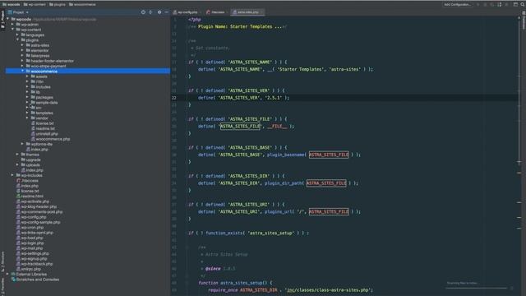Open the Project tool window side tab
Image resolution: width=526 pixels, height=296 pixels.
tap(2, 20)
